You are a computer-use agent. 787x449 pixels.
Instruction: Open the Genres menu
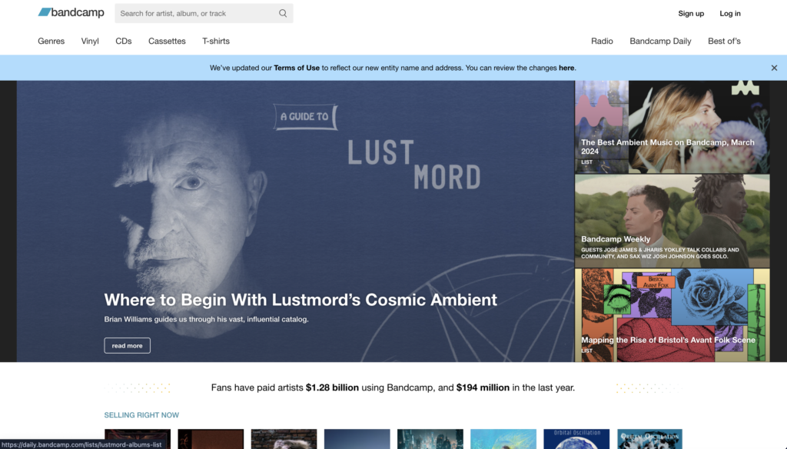click(51, 42)
